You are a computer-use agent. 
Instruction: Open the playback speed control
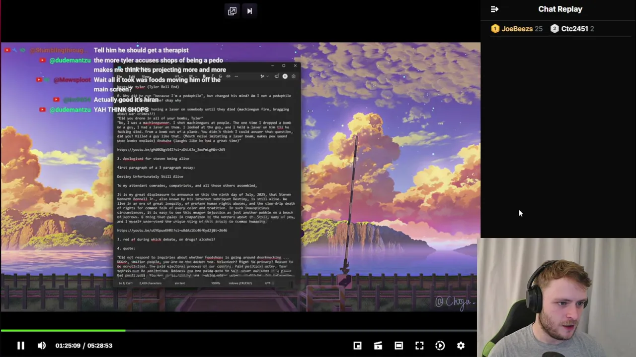440,346
